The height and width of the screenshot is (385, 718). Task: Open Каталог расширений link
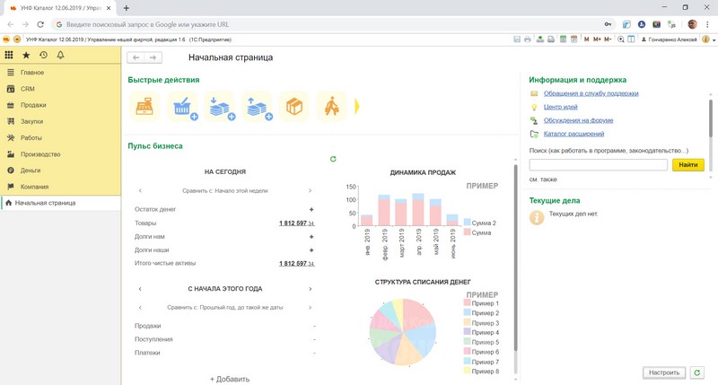point(574,134)
